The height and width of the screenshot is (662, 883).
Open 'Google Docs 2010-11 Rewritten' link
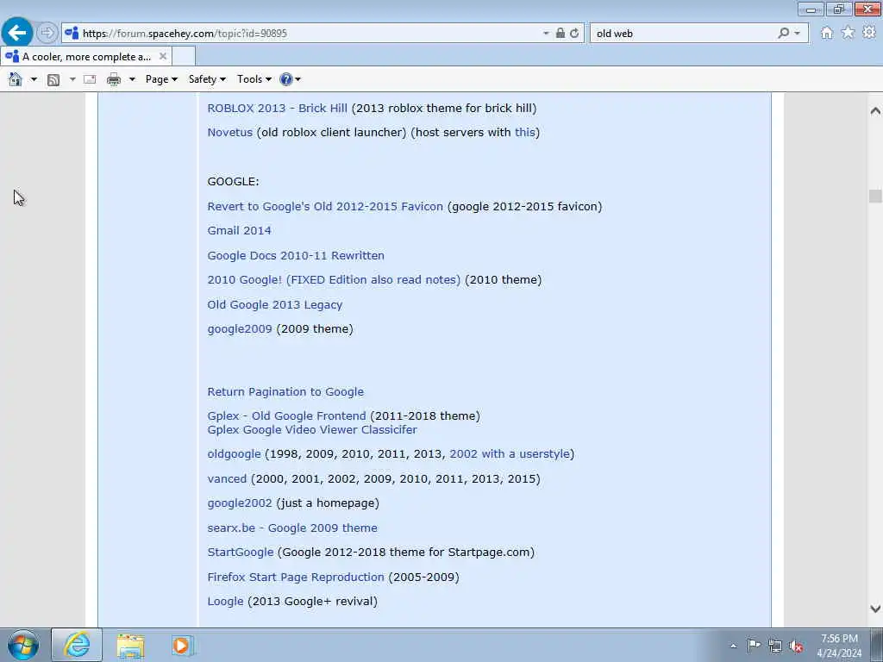pos(296,255)
